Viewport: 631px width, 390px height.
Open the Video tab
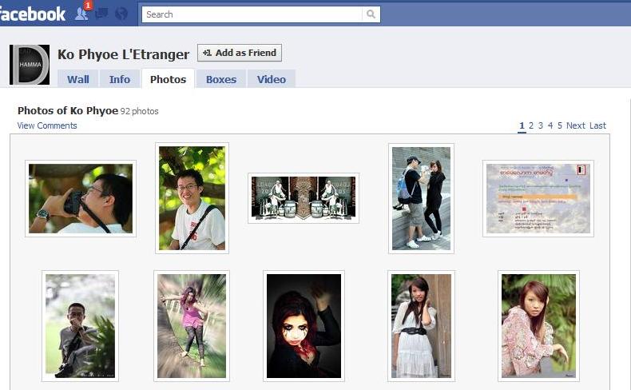pos(272,79)
